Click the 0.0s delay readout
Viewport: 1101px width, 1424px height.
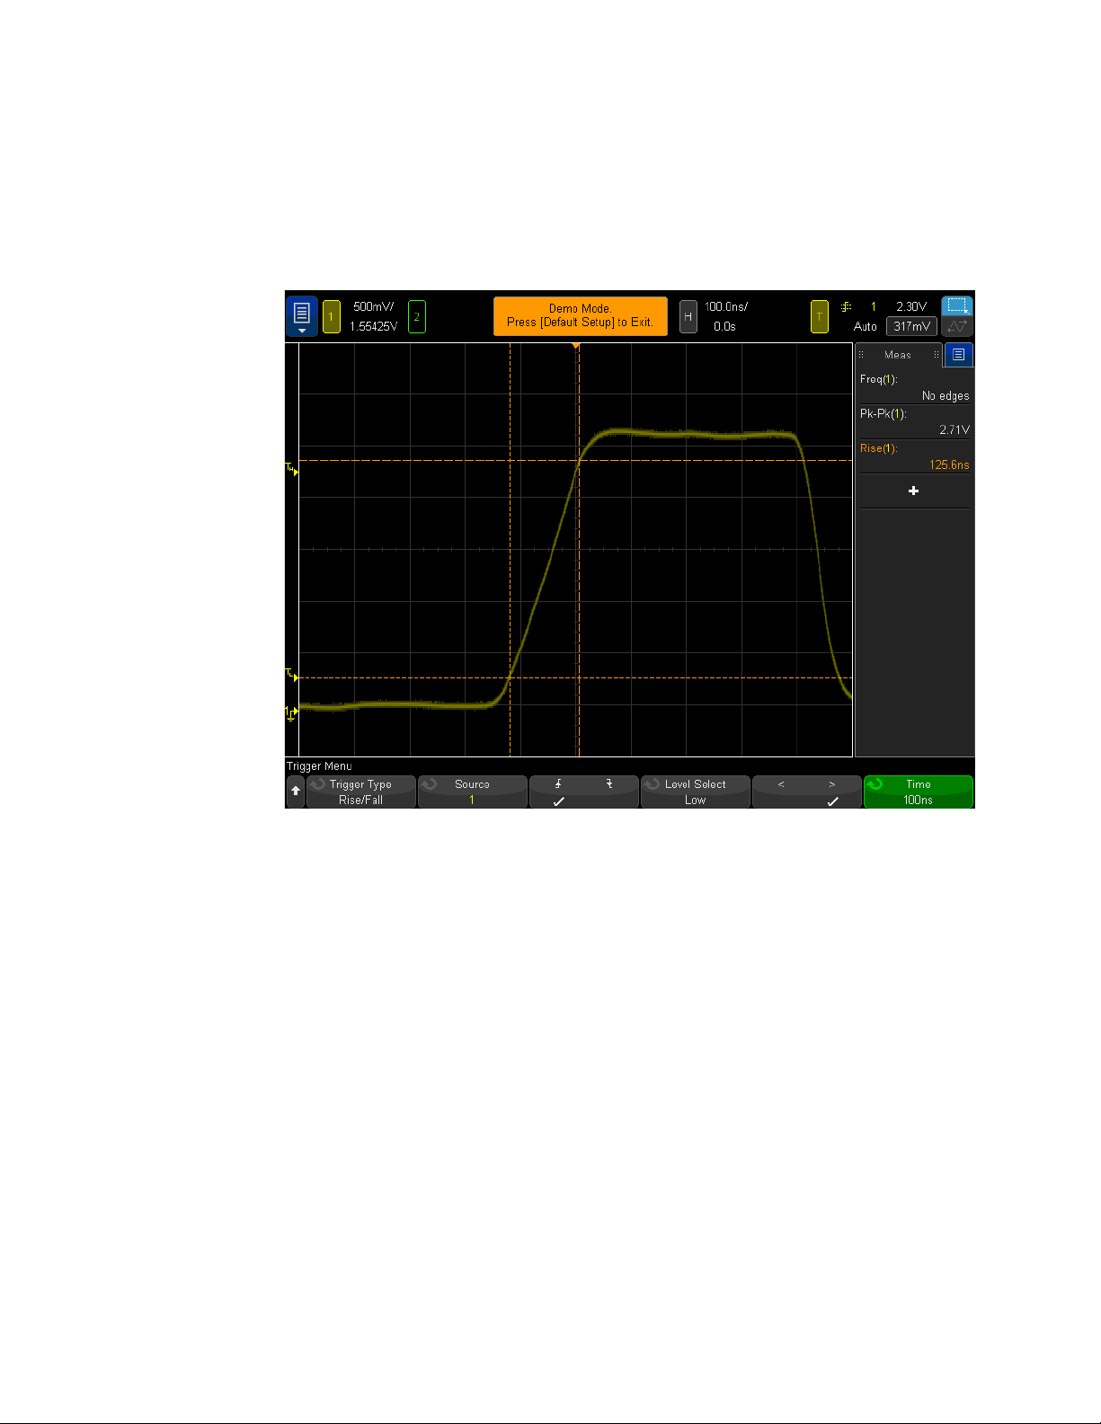[x=725, y=327]
